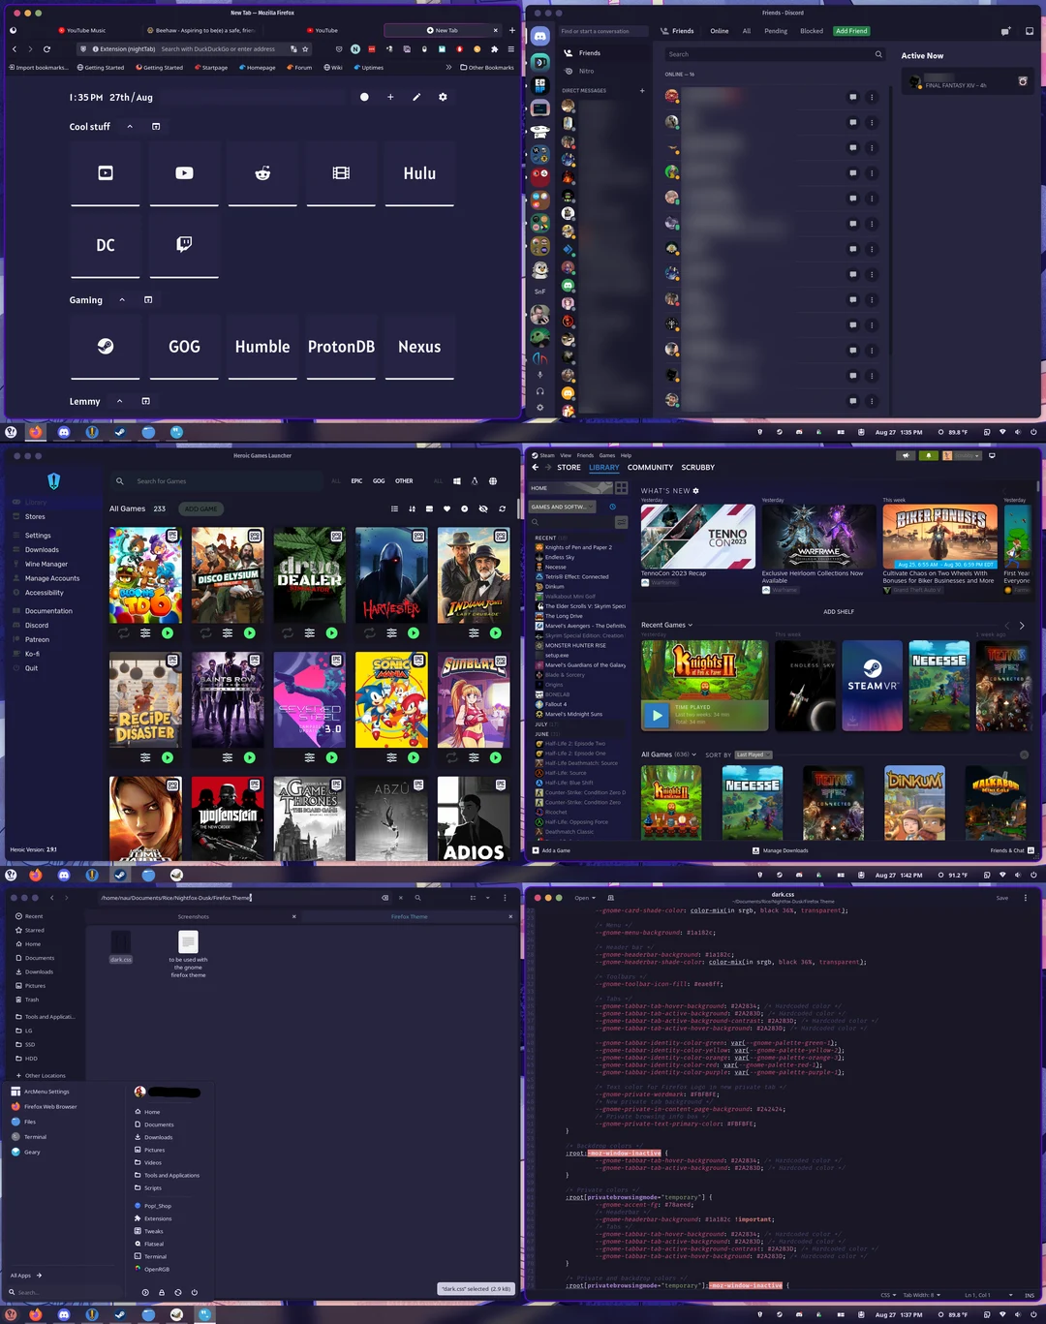Open the Sort By Last Played dropdown in Steam
The height and width of the screenshot is (1324, 1046).
pyautogui.click(x=753, y=754)
